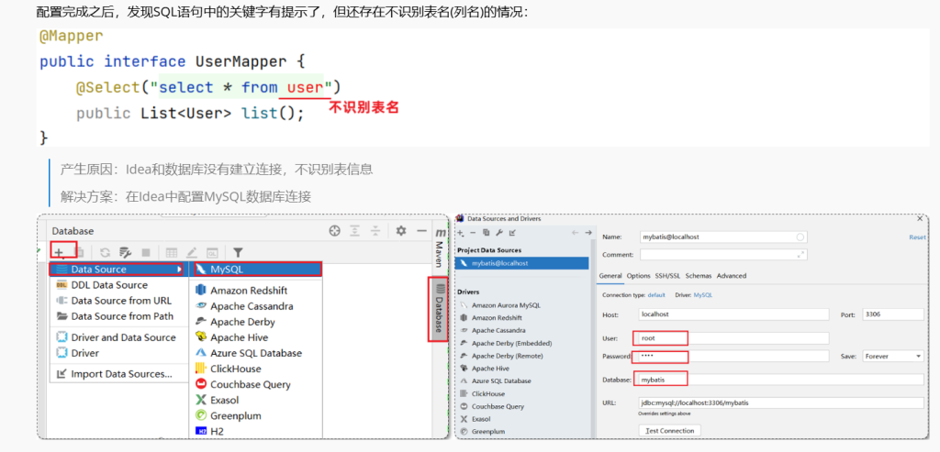940x452 pixels.
Task: Open the gear settings icon in Database header
Action: coord(401,230)
